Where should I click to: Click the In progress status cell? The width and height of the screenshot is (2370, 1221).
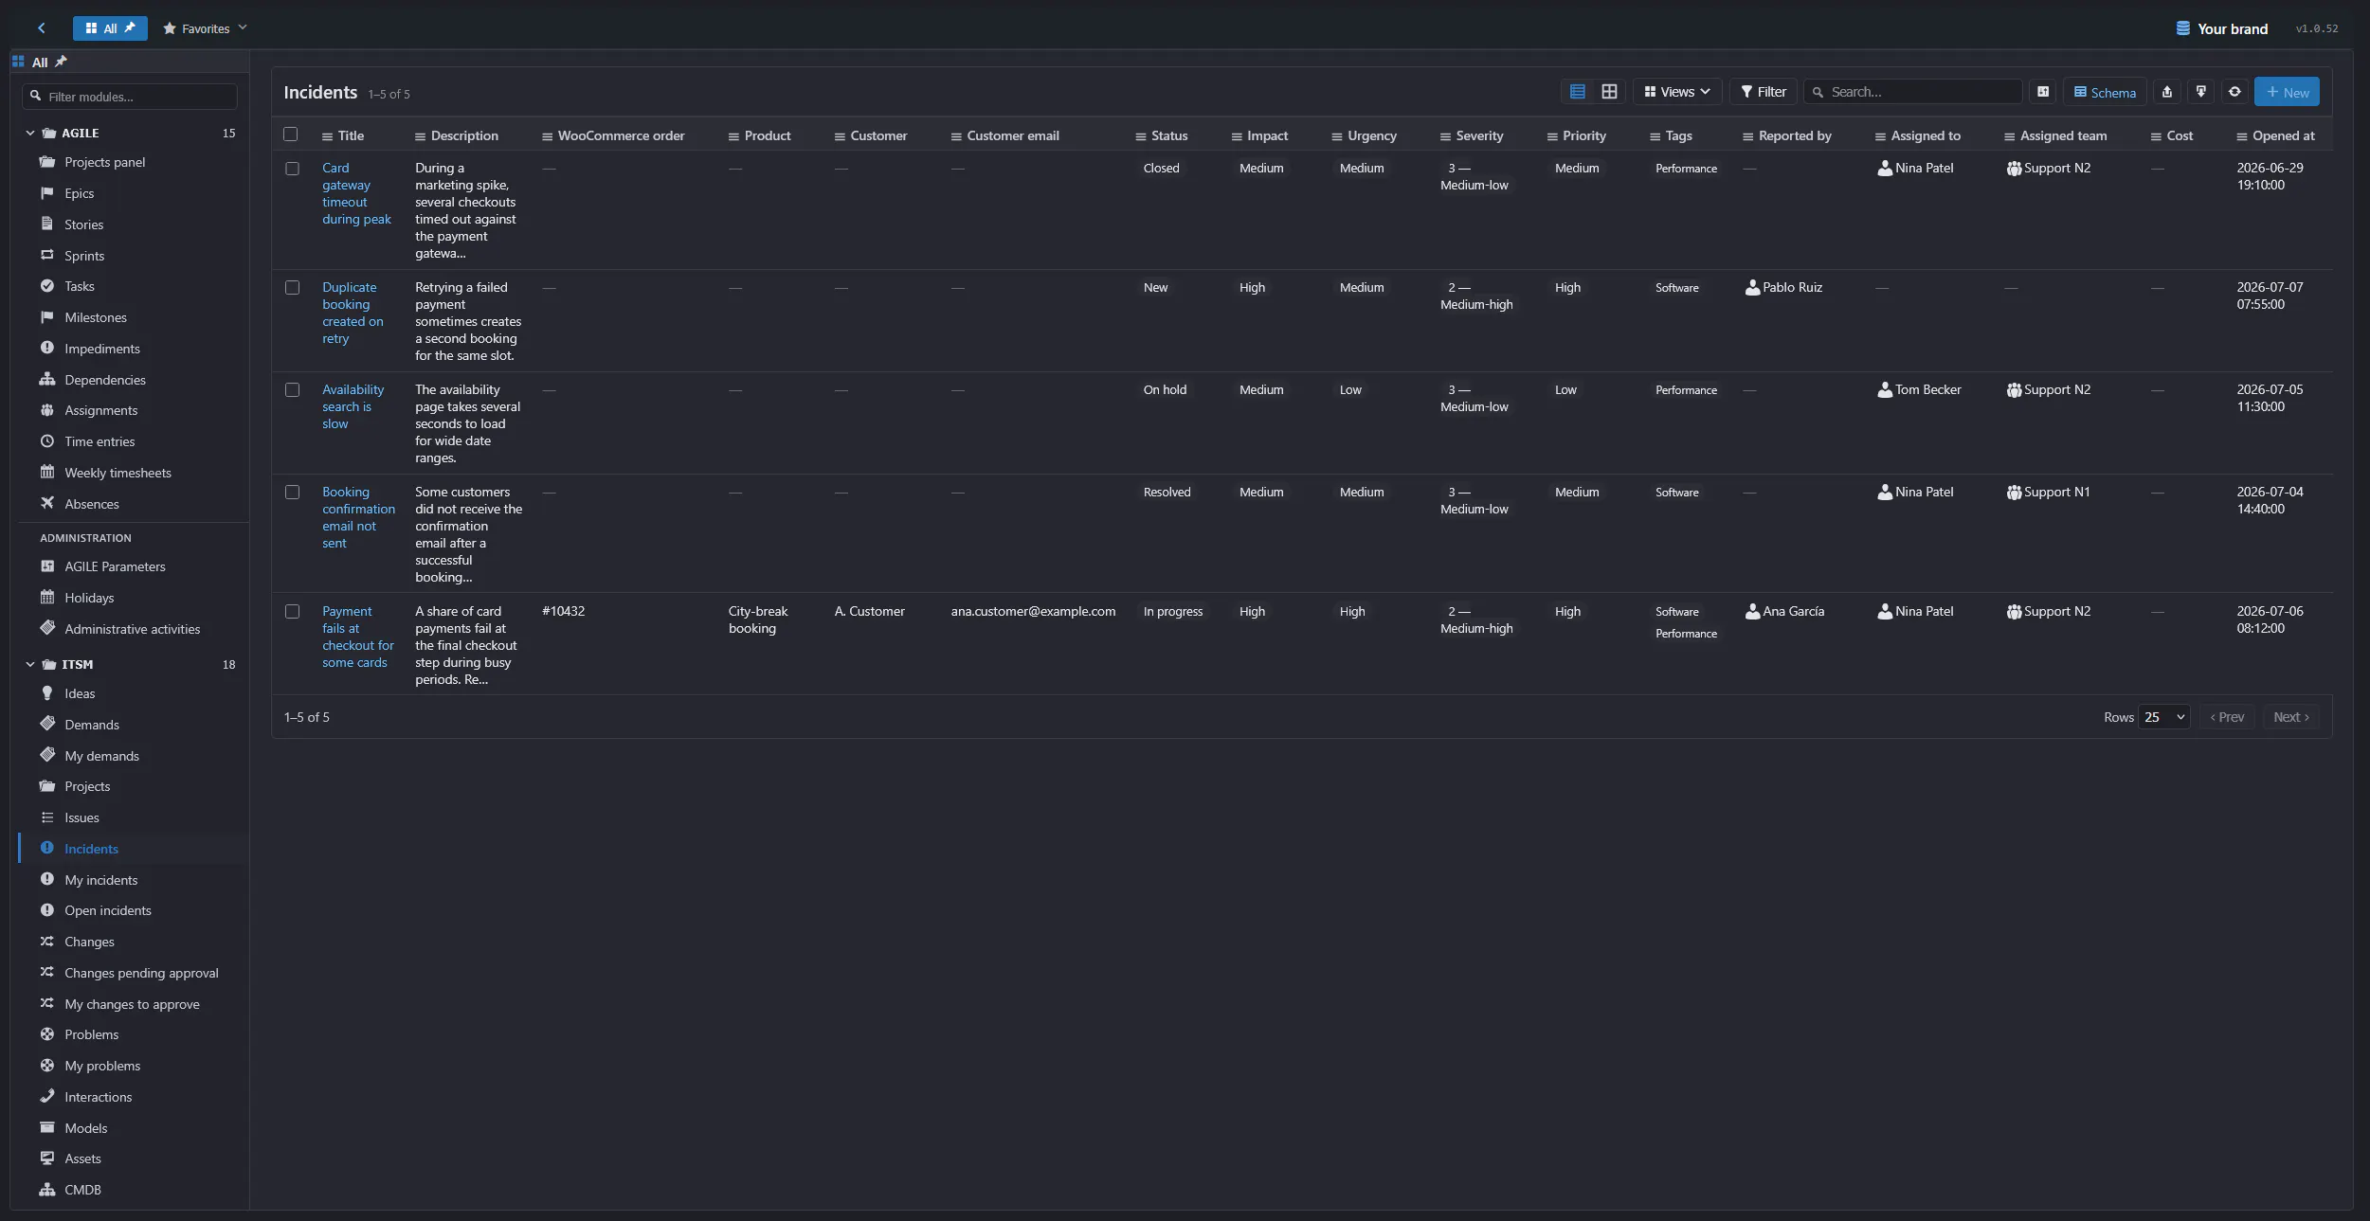[x=1172, y=611]
